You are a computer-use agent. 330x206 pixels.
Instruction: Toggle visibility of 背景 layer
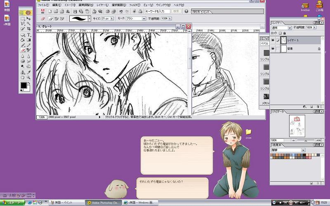273,49
